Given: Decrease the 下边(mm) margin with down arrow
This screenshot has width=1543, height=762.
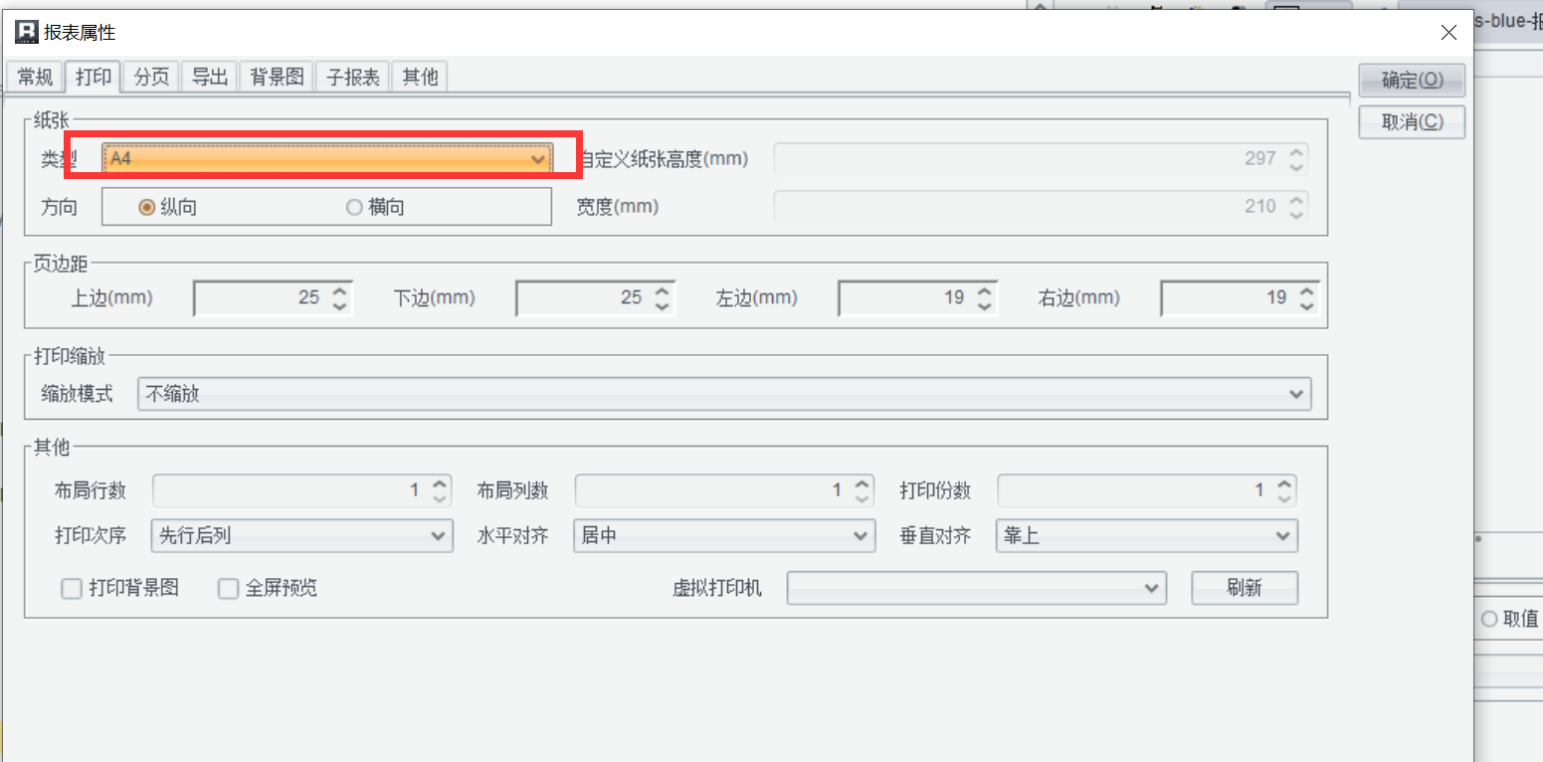Looking at the screenshot, I should click(x=662, y=305).
